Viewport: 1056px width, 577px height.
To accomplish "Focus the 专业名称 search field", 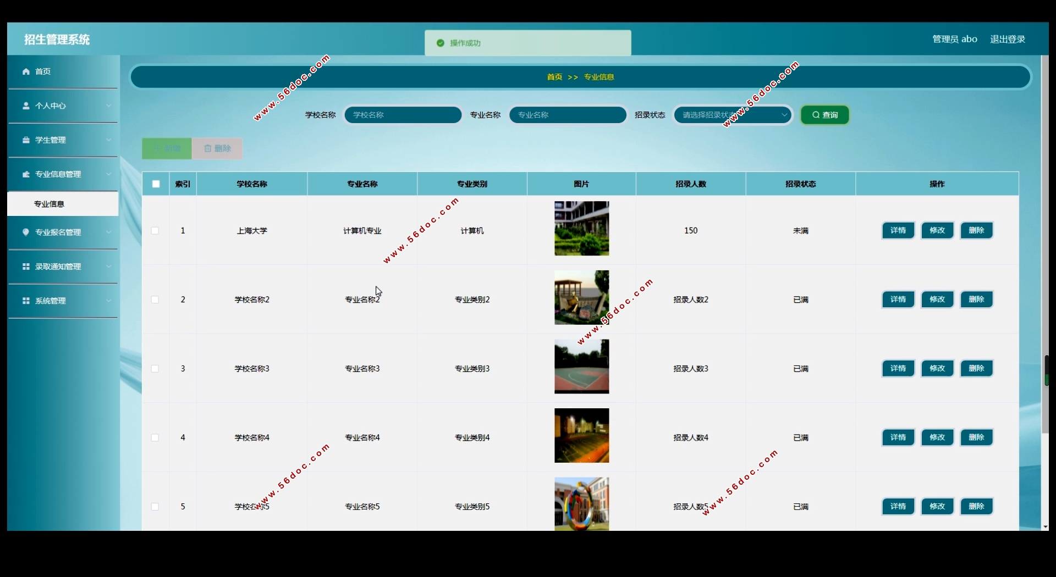I will [x=568, y=115].
